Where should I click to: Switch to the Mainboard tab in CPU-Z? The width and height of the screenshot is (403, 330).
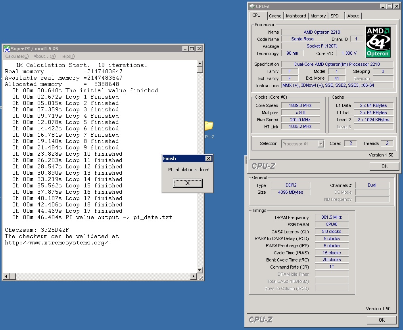tap(296, 16)
